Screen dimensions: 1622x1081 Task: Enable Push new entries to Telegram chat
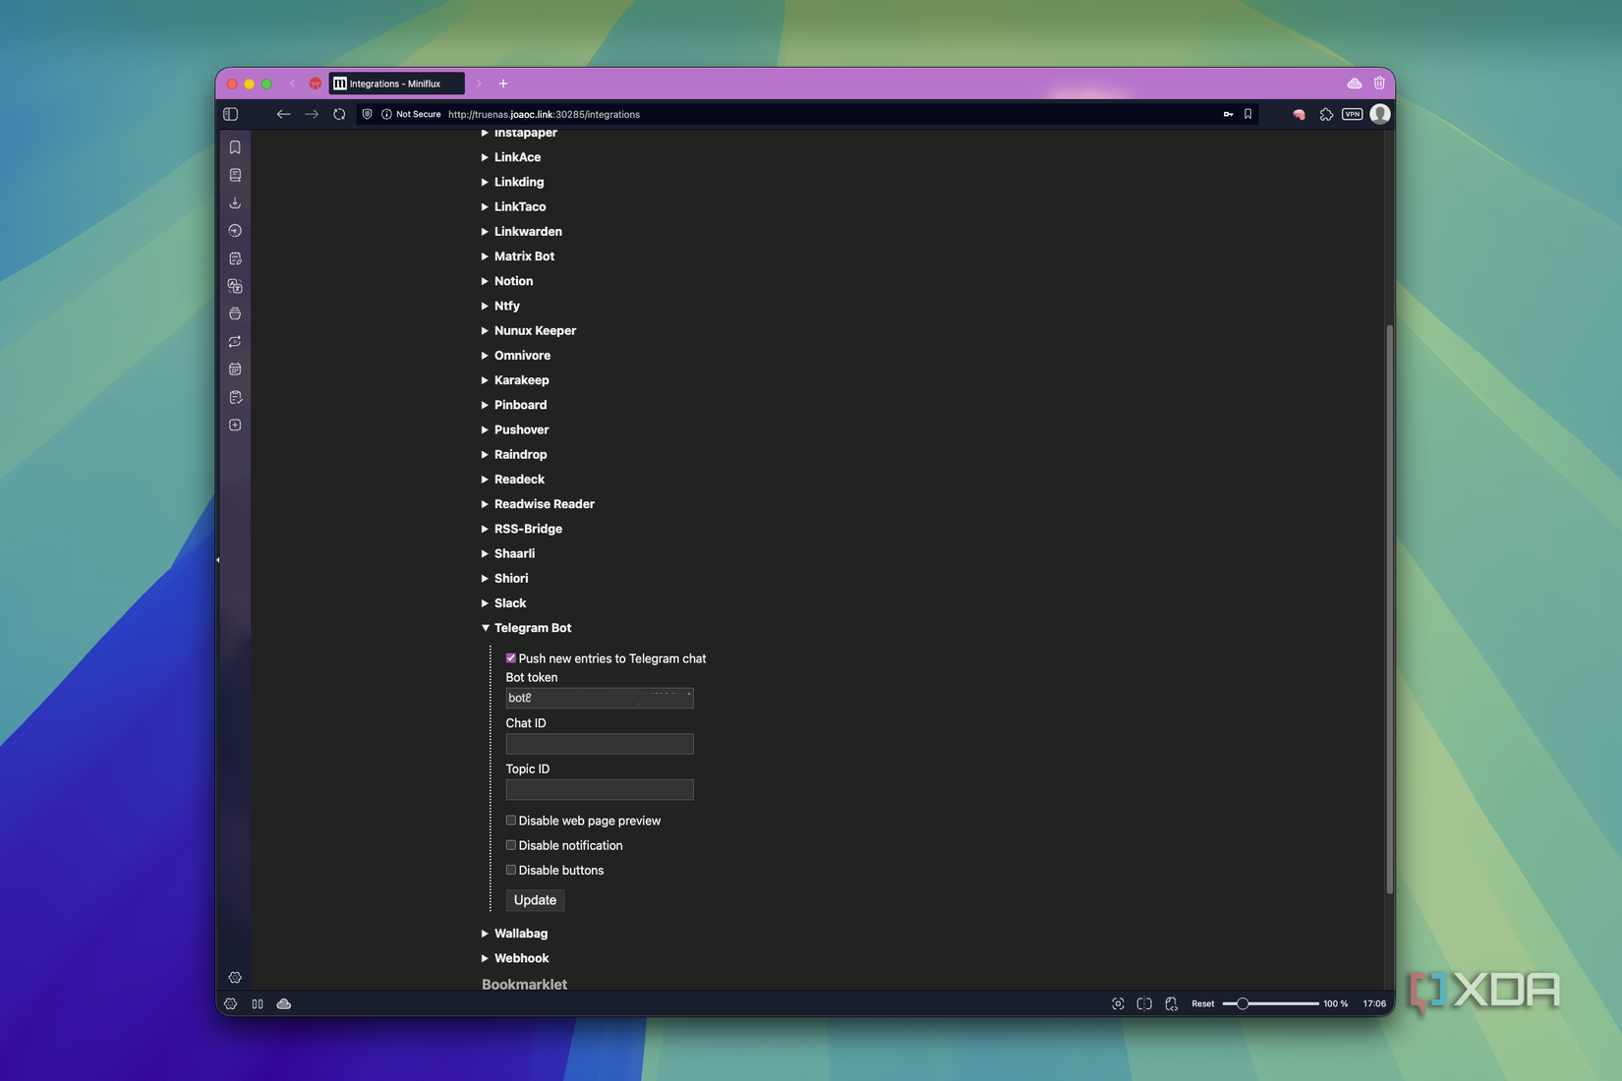pyautogui.click(x=510, y=657)
